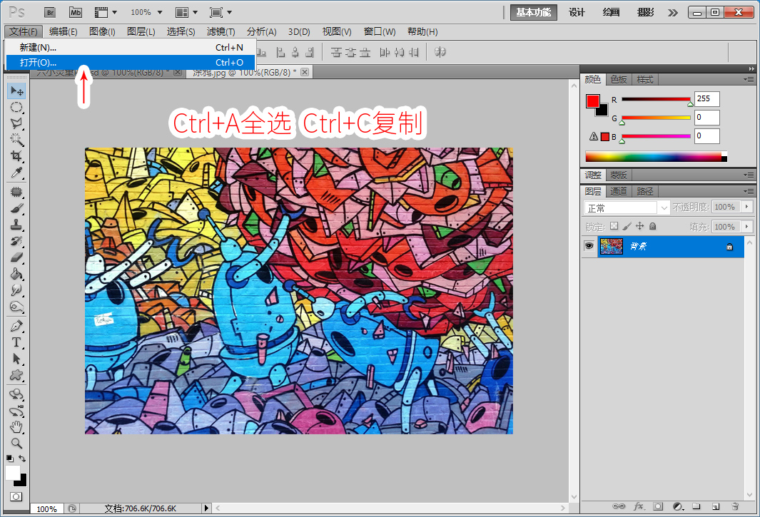760x517 pixels.
Task: Switch to 基本功能 workspace
Action: (533, 12)
